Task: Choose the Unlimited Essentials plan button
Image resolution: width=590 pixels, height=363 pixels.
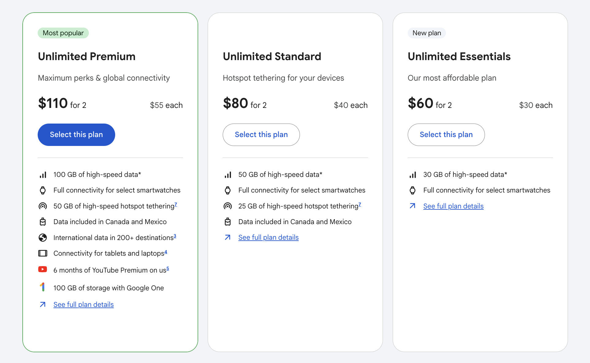Action: (x=446, y=135)
